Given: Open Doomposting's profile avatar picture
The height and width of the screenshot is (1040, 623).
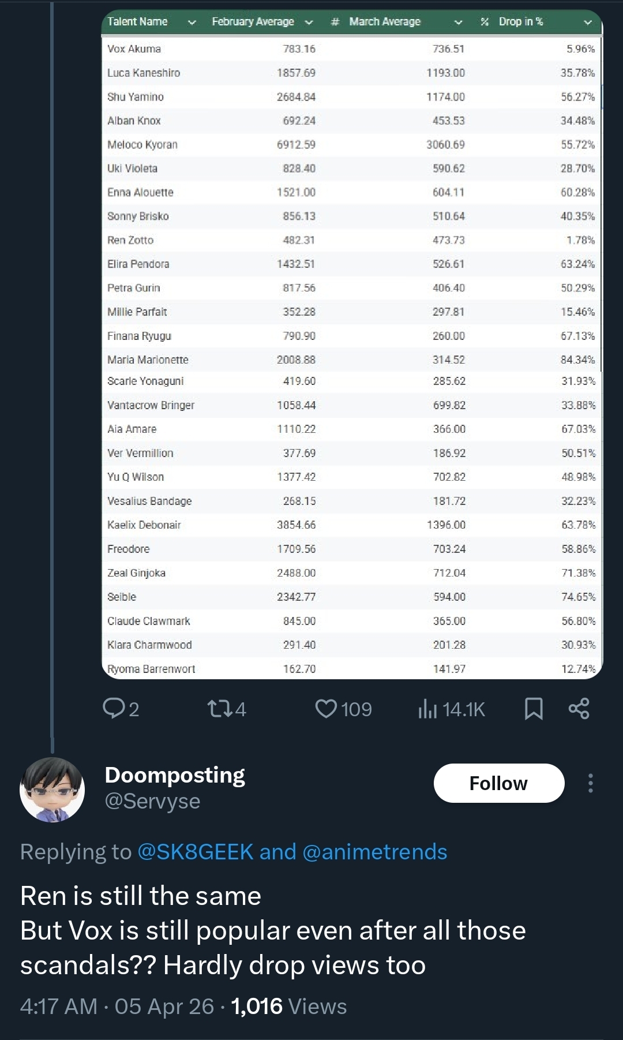Looking at the screenshot, I should pos(52,790).
